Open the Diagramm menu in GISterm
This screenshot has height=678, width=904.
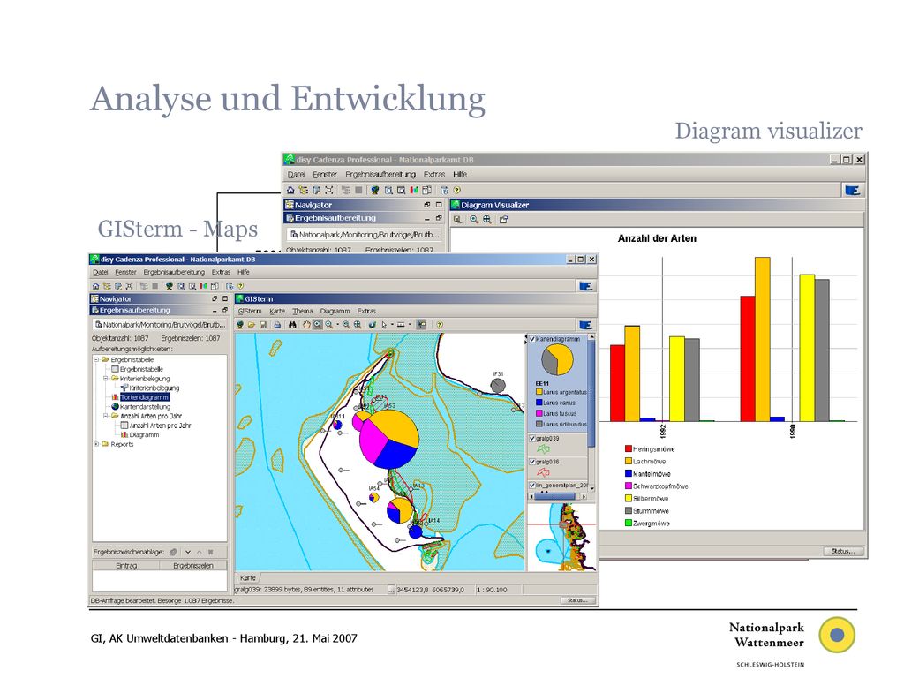click(x=335, y=312)
